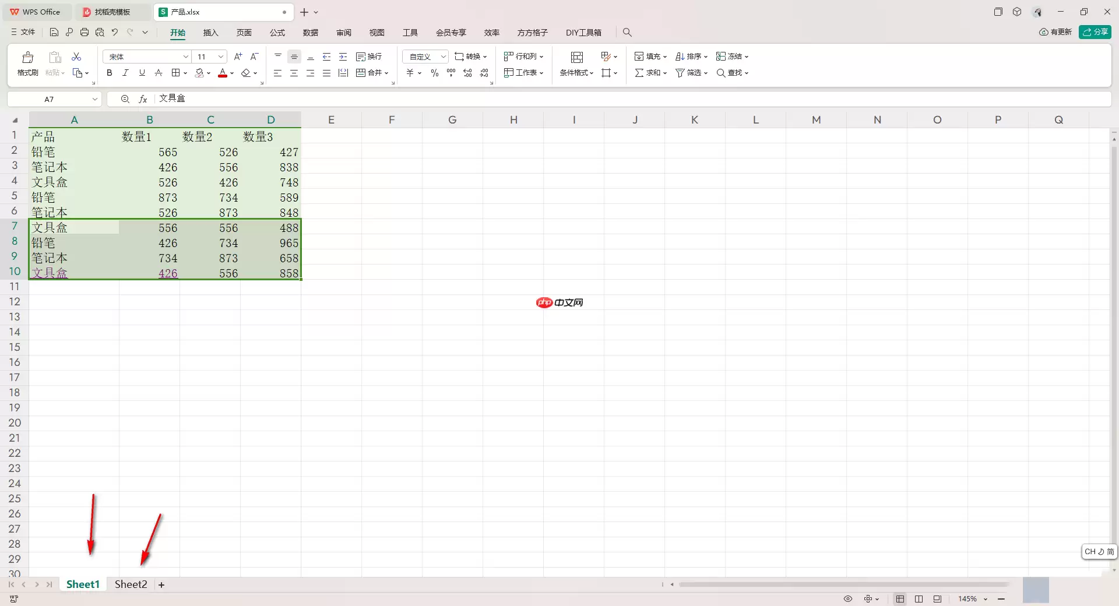This screenshot has height=606, width=1119.
Task: Click the percent style icon
Action: [x=434, y=73]
